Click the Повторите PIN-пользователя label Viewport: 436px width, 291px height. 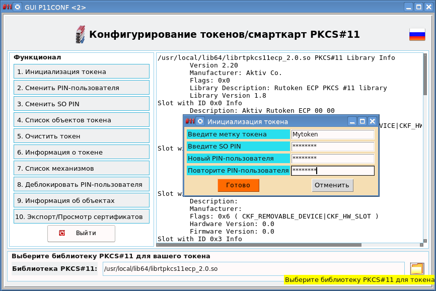pos(238,171)
